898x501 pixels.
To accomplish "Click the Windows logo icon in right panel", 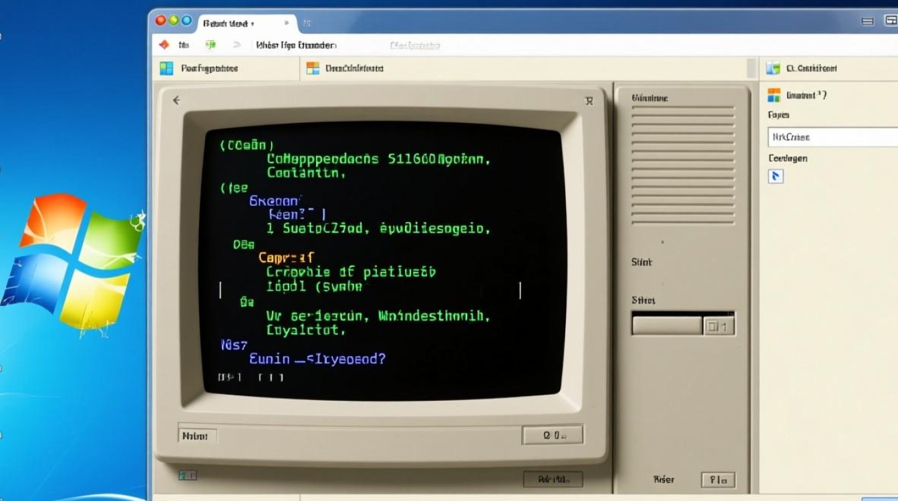I will (774, 95).
